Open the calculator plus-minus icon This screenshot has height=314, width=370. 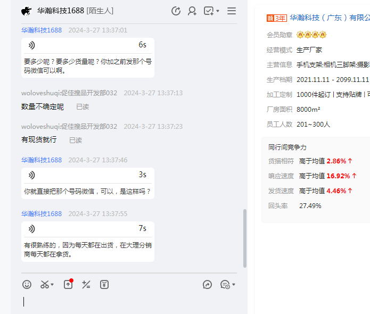(86, 285)
